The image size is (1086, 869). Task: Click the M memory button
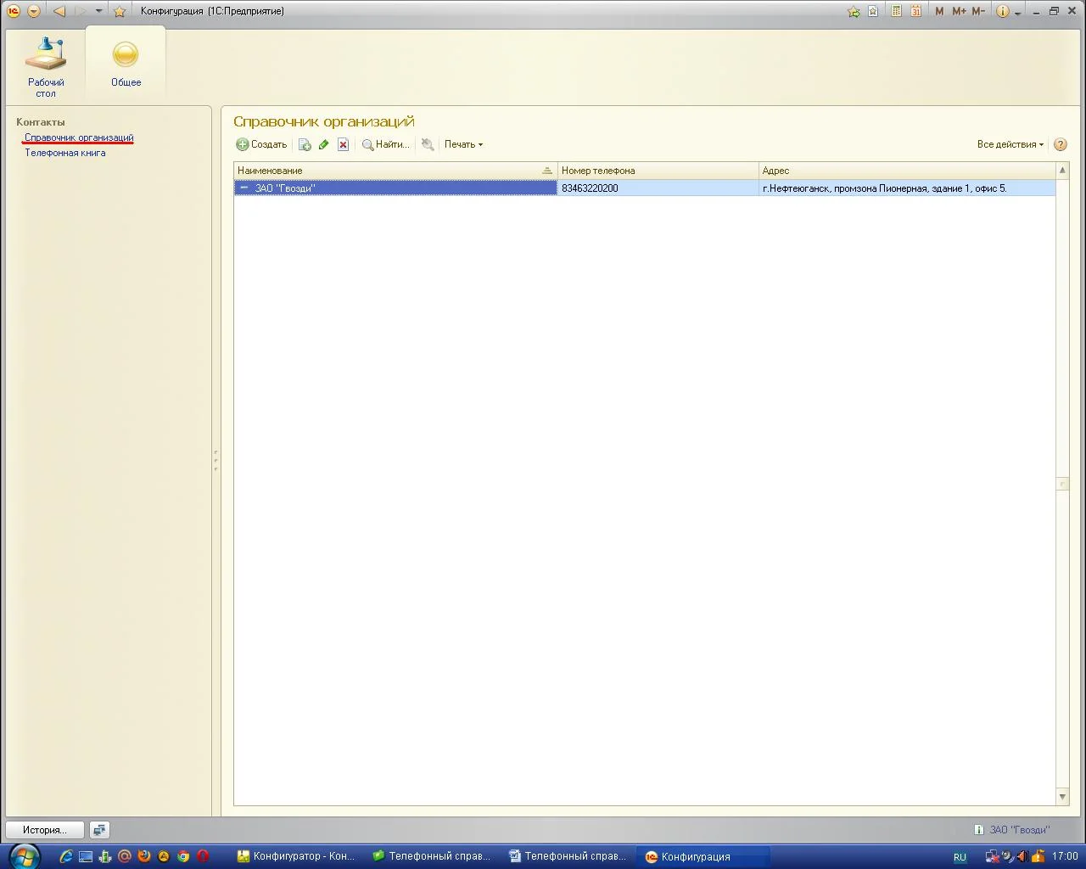coord(939,11)
